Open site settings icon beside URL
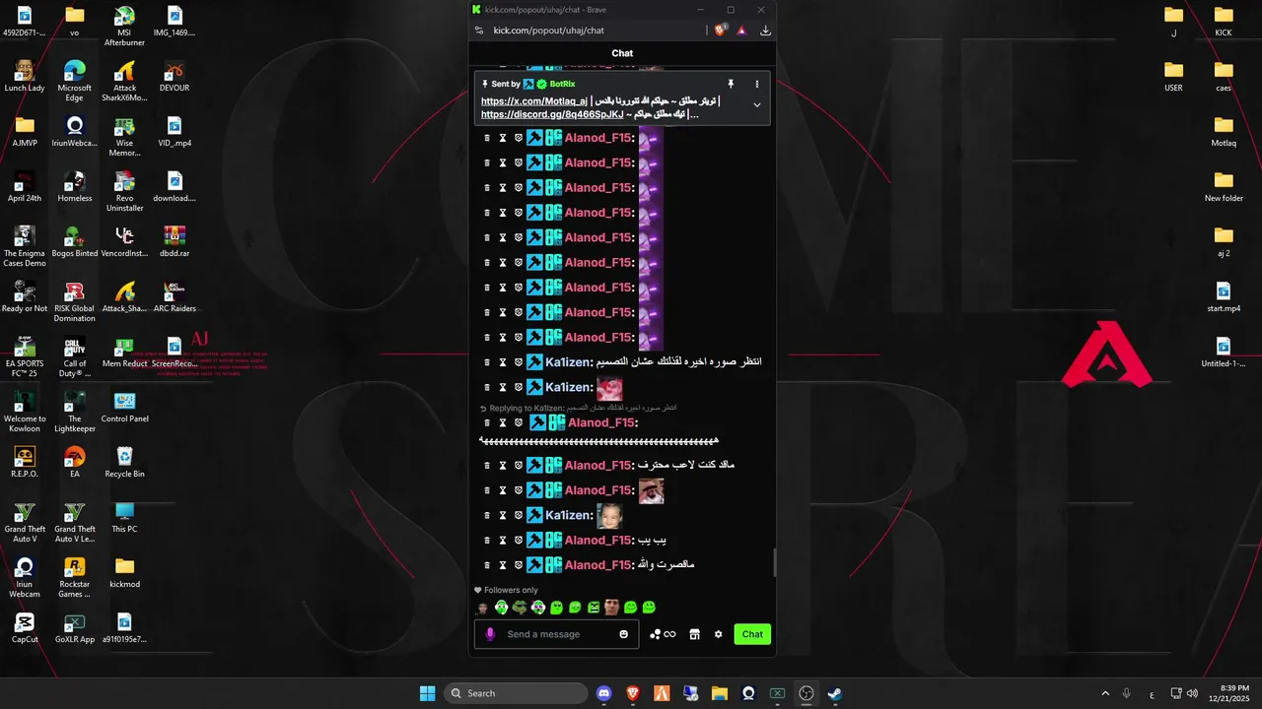1262x709 pixels. pyautogui.click(x=479, y=31)
